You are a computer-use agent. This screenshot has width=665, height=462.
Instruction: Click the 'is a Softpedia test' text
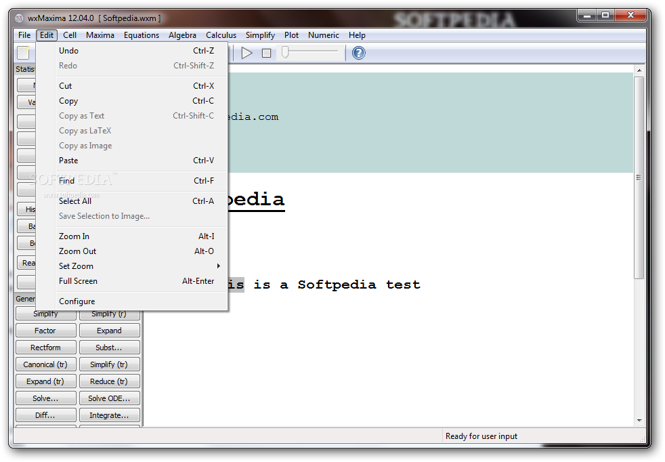click(x=337, y=285)
